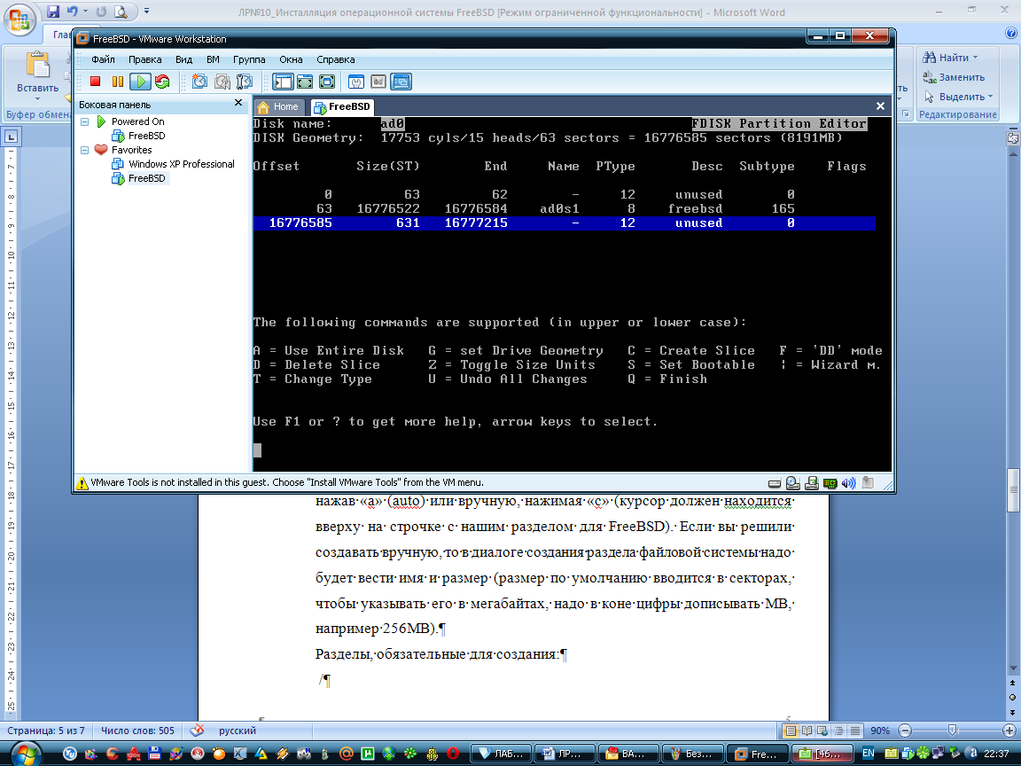Save the Word document via quick access
This screenshot has width=1021, height=766.
[53, 11]
